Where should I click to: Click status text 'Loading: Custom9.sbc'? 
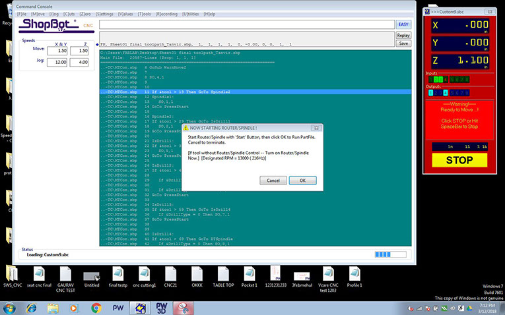click(x=48, y=254)
